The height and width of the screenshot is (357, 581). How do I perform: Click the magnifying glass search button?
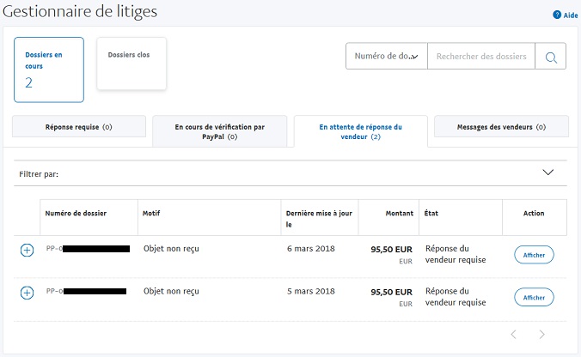(x=550, y=57)
